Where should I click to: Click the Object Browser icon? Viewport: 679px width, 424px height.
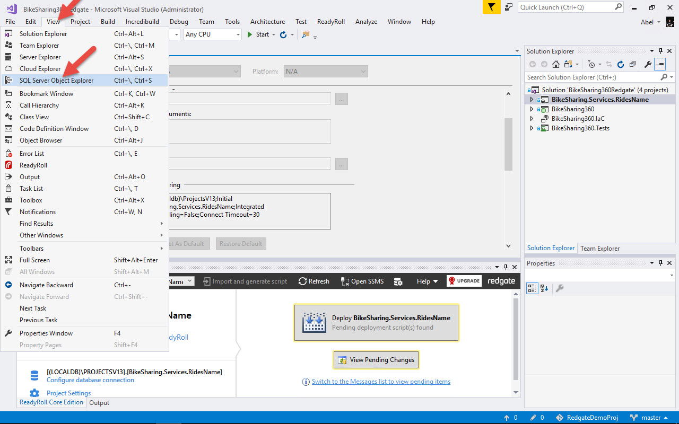[8, 140]
